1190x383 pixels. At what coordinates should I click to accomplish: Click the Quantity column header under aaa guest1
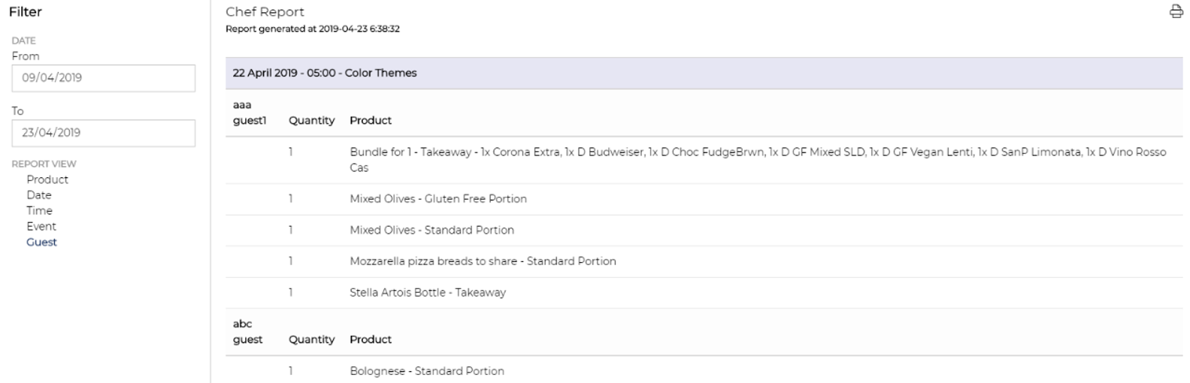coord(311,120)
